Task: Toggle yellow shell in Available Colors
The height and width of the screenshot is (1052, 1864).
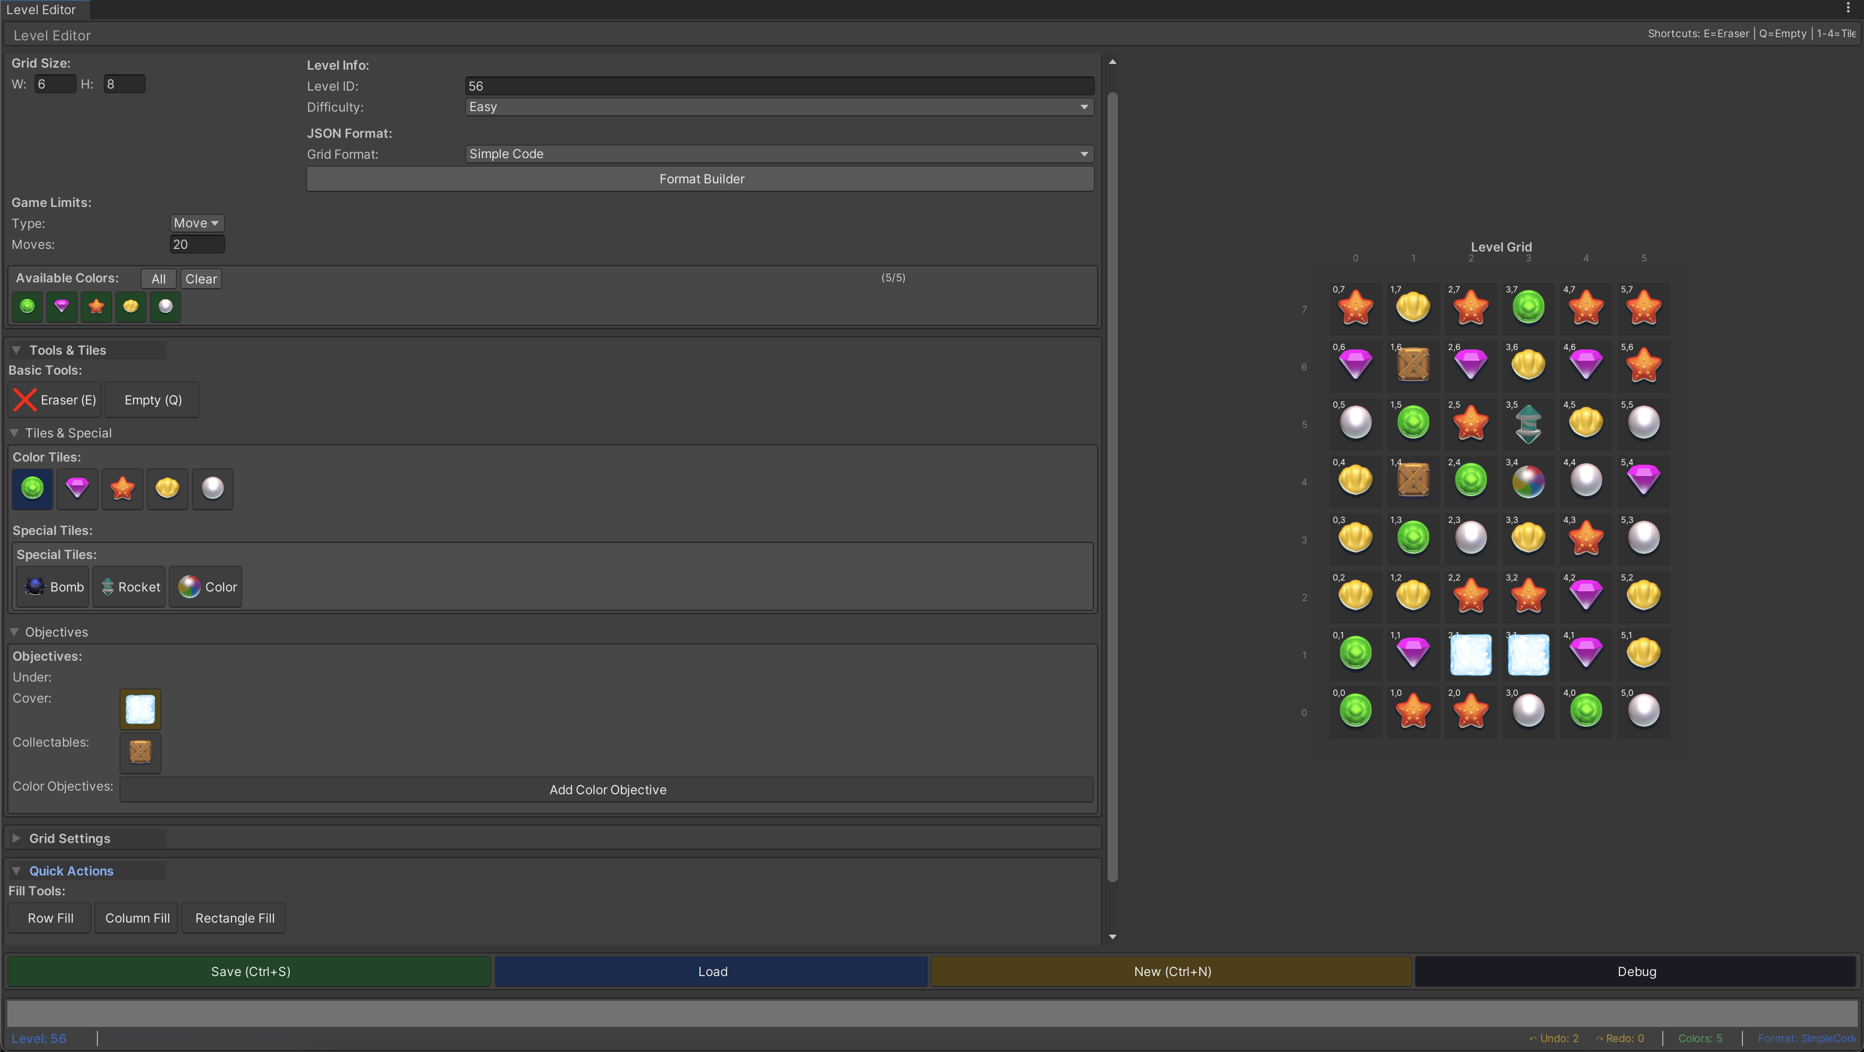Action: click(x=131, y=306)
